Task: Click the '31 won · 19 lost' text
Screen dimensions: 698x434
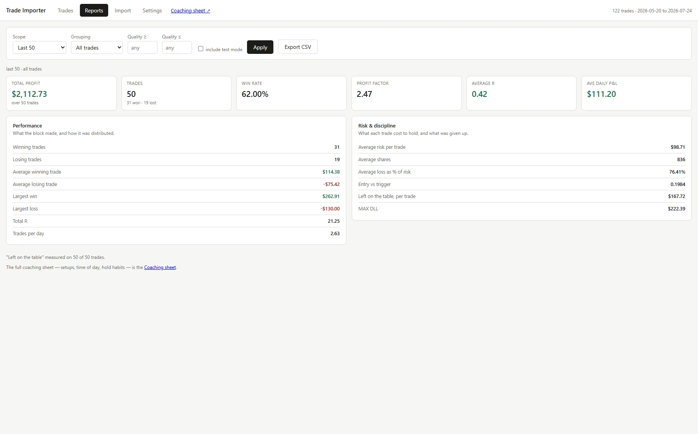Action: pyautogui.click(x=142, y=103)
